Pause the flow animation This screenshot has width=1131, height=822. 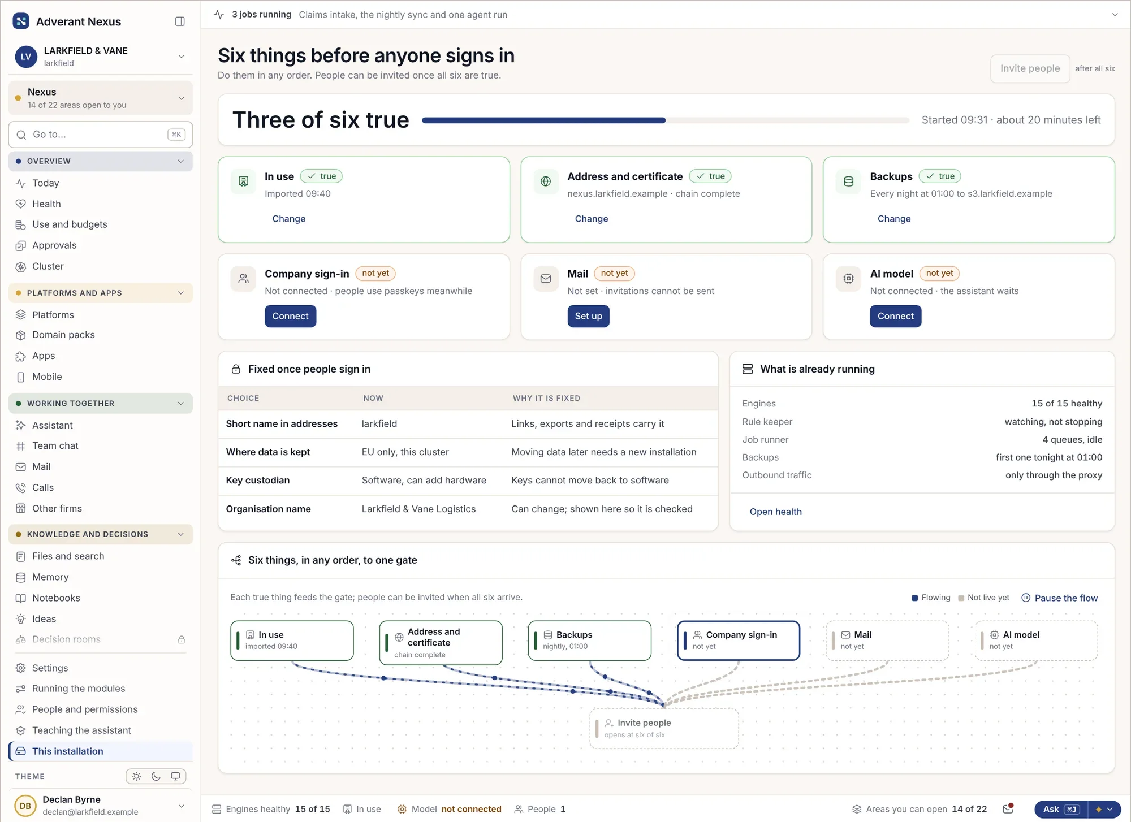pos(1060,598)
